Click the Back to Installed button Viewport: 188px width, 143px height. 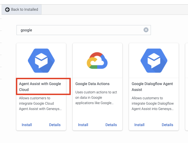21,9
